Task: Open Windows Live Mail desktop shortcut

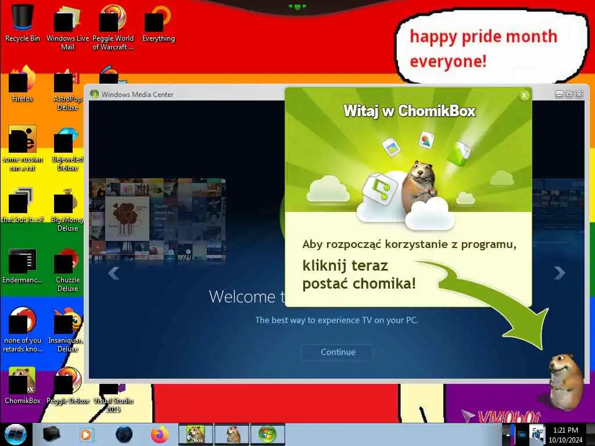Action: click(67, 27)
